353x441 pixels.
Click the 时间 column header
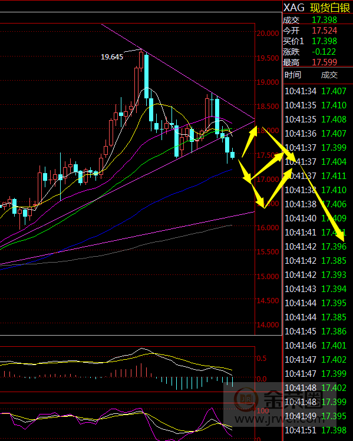(x=293, y=75)
